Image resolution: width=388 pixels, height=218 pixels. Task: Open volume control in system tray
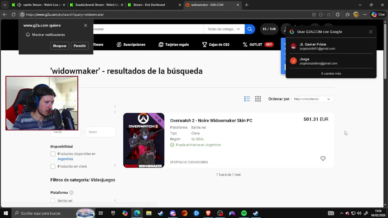coord(359,213)
